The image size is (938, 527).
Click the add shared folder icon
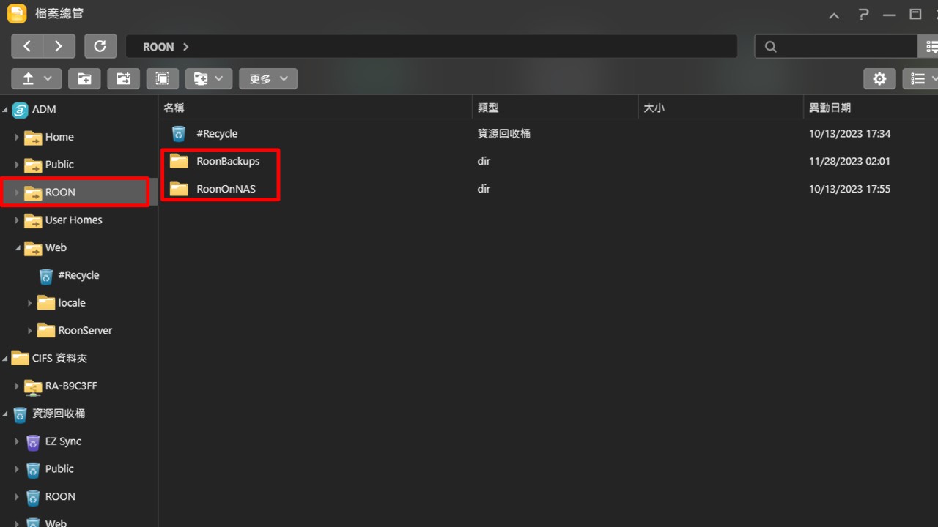123,78
